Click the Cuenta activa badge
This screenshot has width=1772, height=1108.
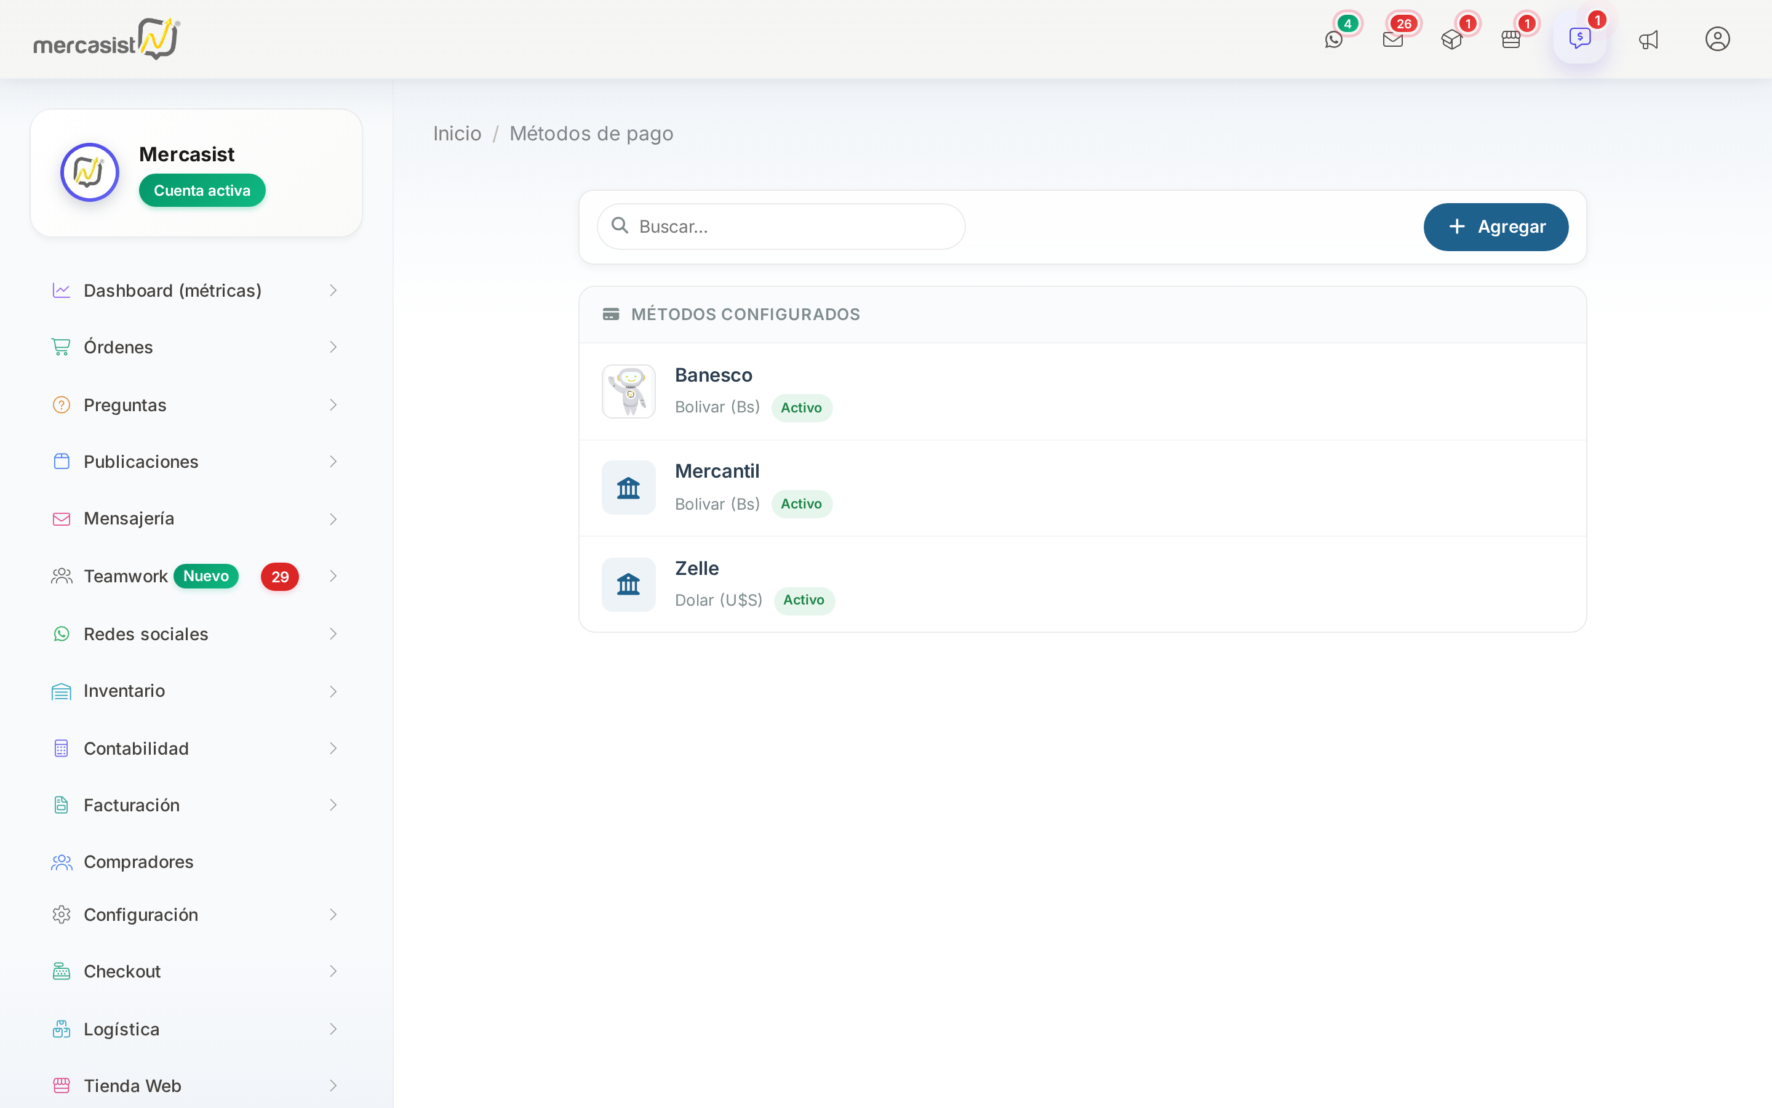202,191
